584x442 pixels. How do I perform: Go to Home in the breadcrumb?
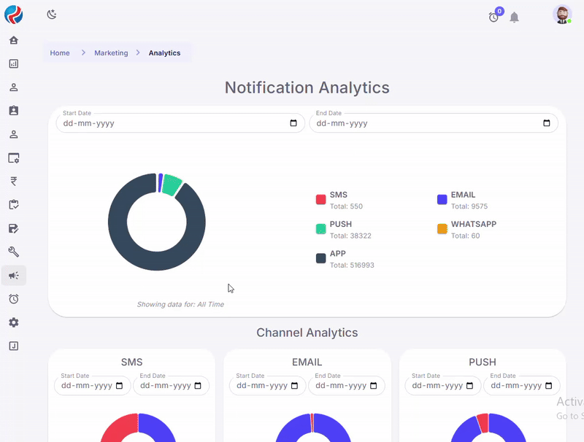tap(60, 53)
